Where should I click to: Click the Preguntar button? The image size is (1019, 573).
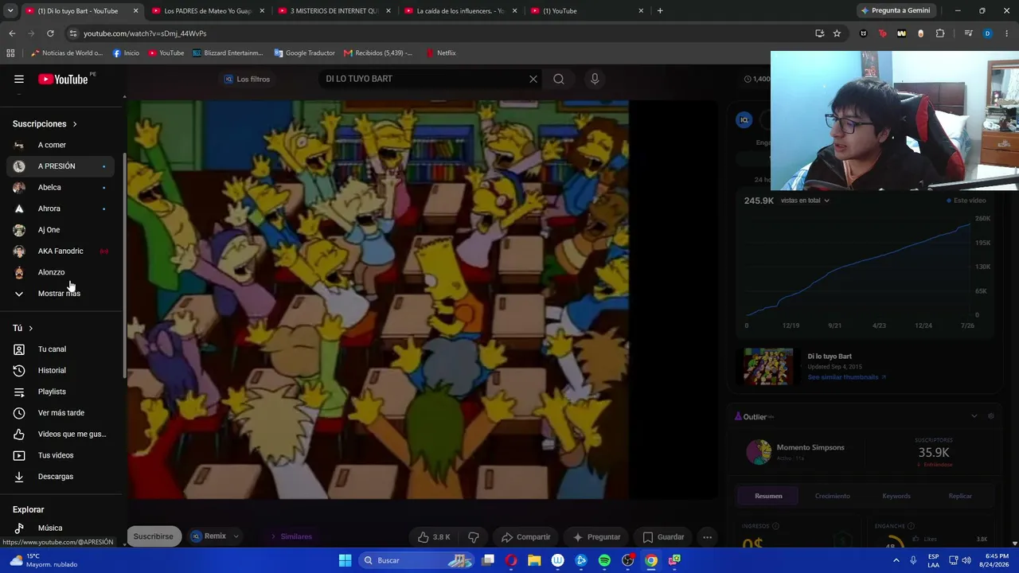(596, 537)
